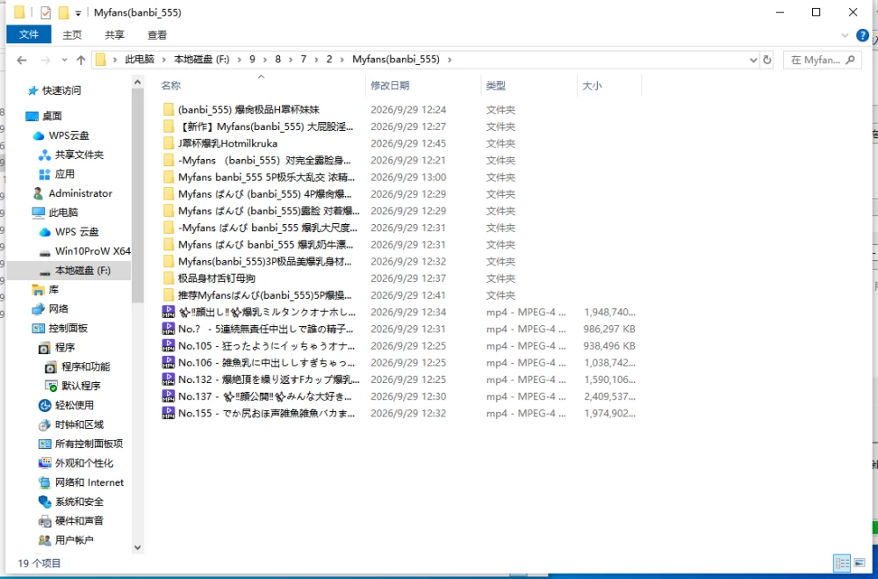Sort by the 修改日期 column header
This screenshot has height=579, width=878.
coord(390,86)
